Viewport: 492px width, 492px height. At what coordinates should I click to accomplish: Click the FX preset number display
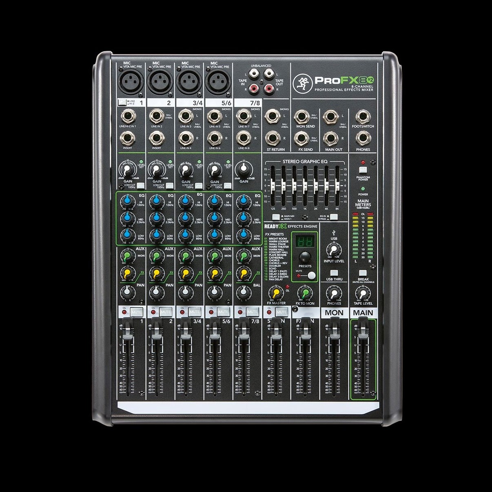tap(305, 242)
